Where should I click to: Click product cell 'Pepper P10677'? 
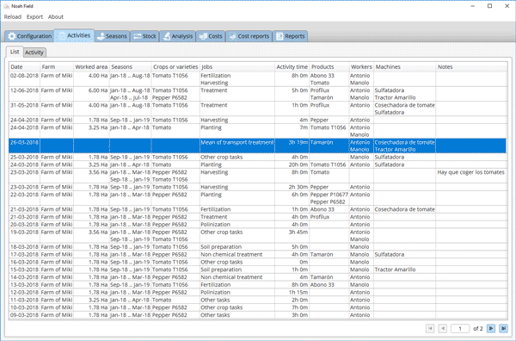point(329,195)
